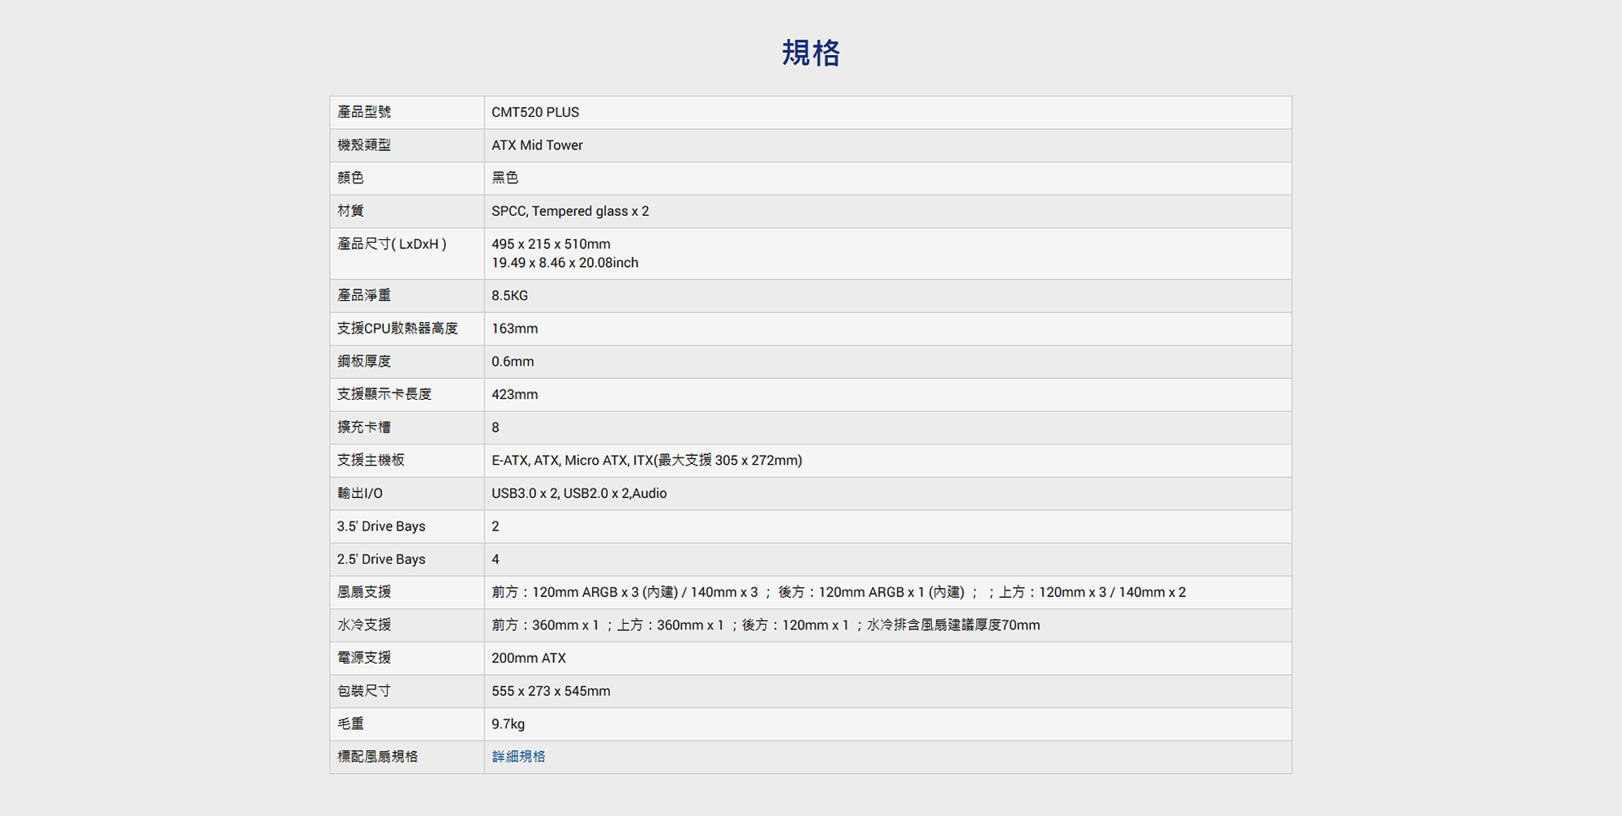1622x816 pixels.
Task: Click the 支援CPU散熱器高度 label
Action: 397,329
